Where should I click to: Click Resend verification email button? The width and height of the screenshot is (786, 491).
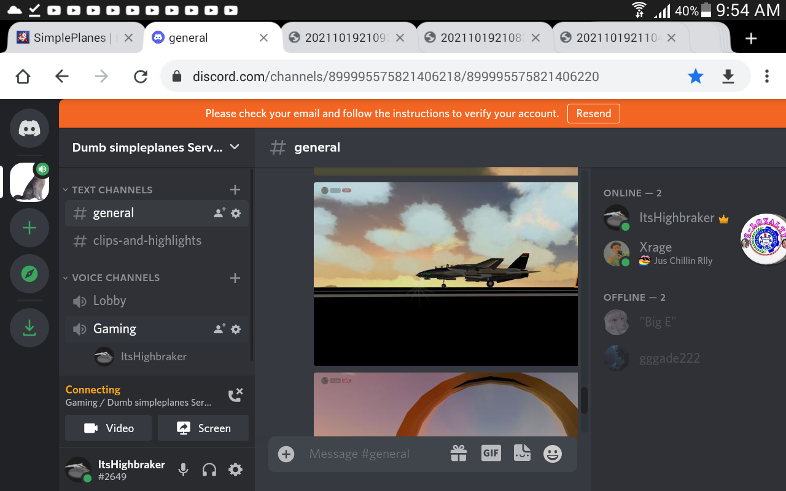(x=593, y=114)
